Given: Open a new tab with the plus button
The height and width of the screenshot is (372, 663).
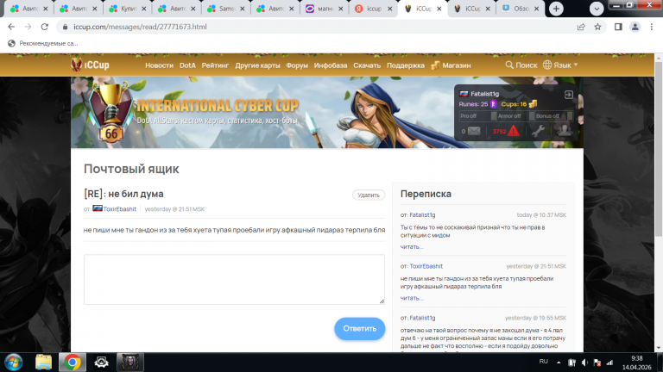Looking at the screenshot, I should 556,9.
